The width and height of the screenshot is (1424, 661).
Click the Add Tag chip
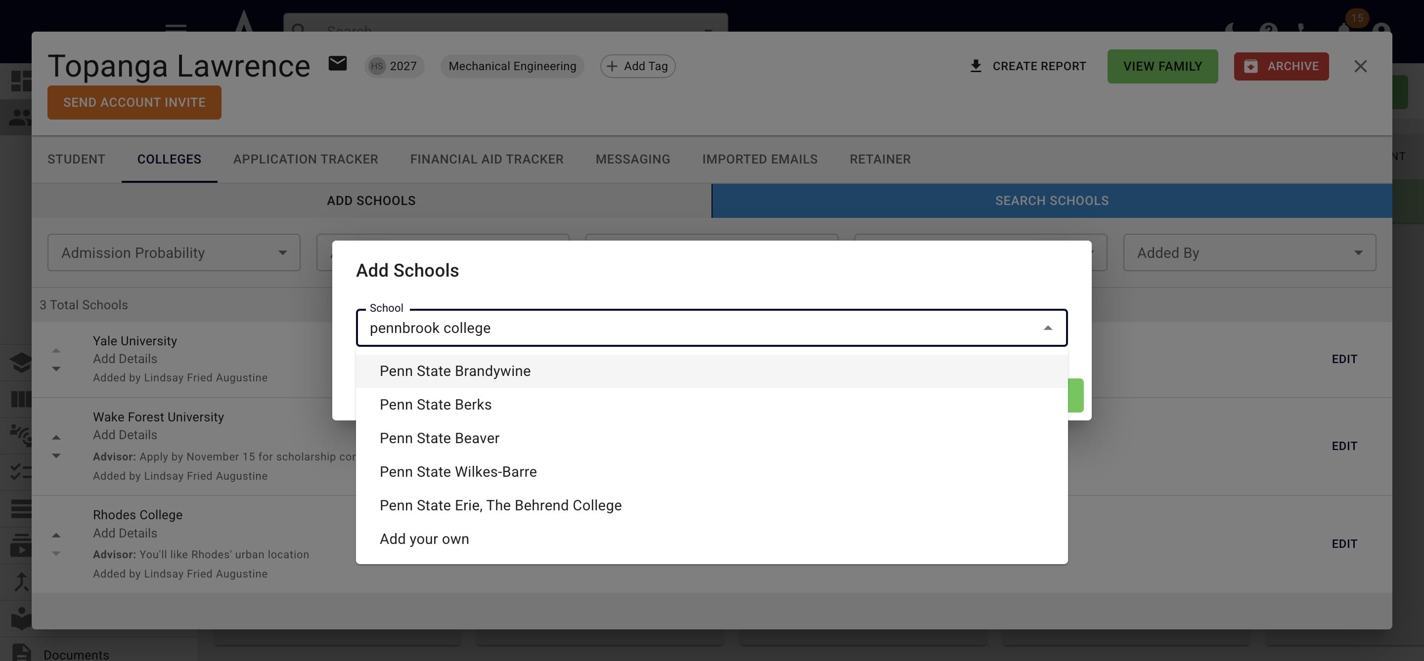(637, 66)
